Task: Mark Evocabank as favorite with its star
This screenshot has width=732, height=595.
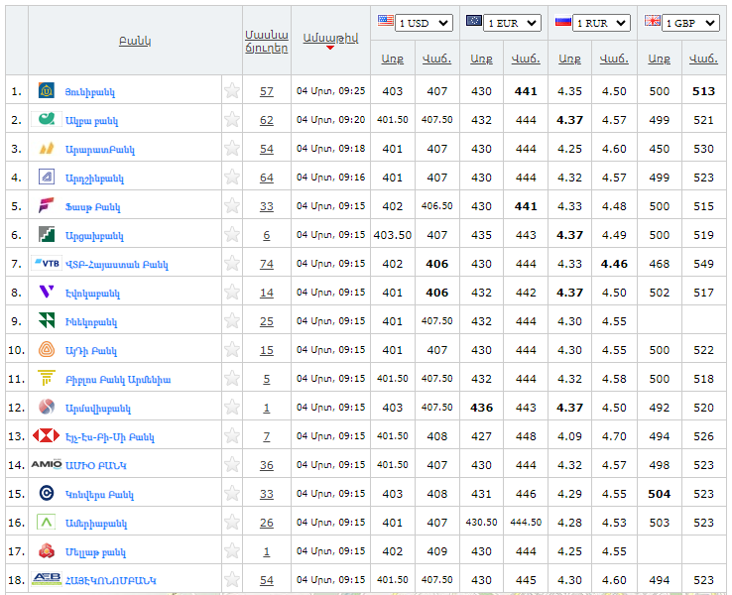Action: click(x=232, y=293)
